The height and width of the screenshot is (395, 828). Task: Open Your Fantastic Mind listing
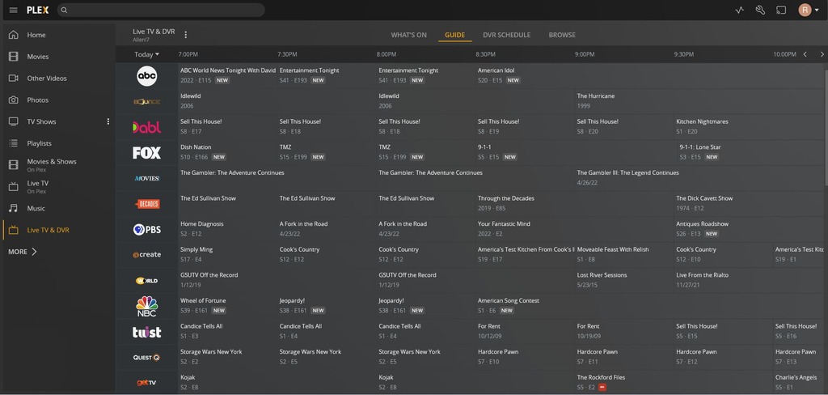pos(575,229)
